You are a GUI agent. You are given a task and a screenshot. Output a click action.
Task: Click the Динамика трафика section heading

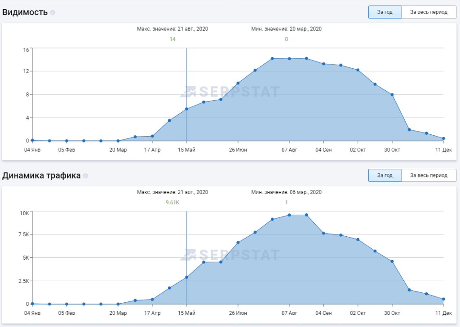point(41,175)
